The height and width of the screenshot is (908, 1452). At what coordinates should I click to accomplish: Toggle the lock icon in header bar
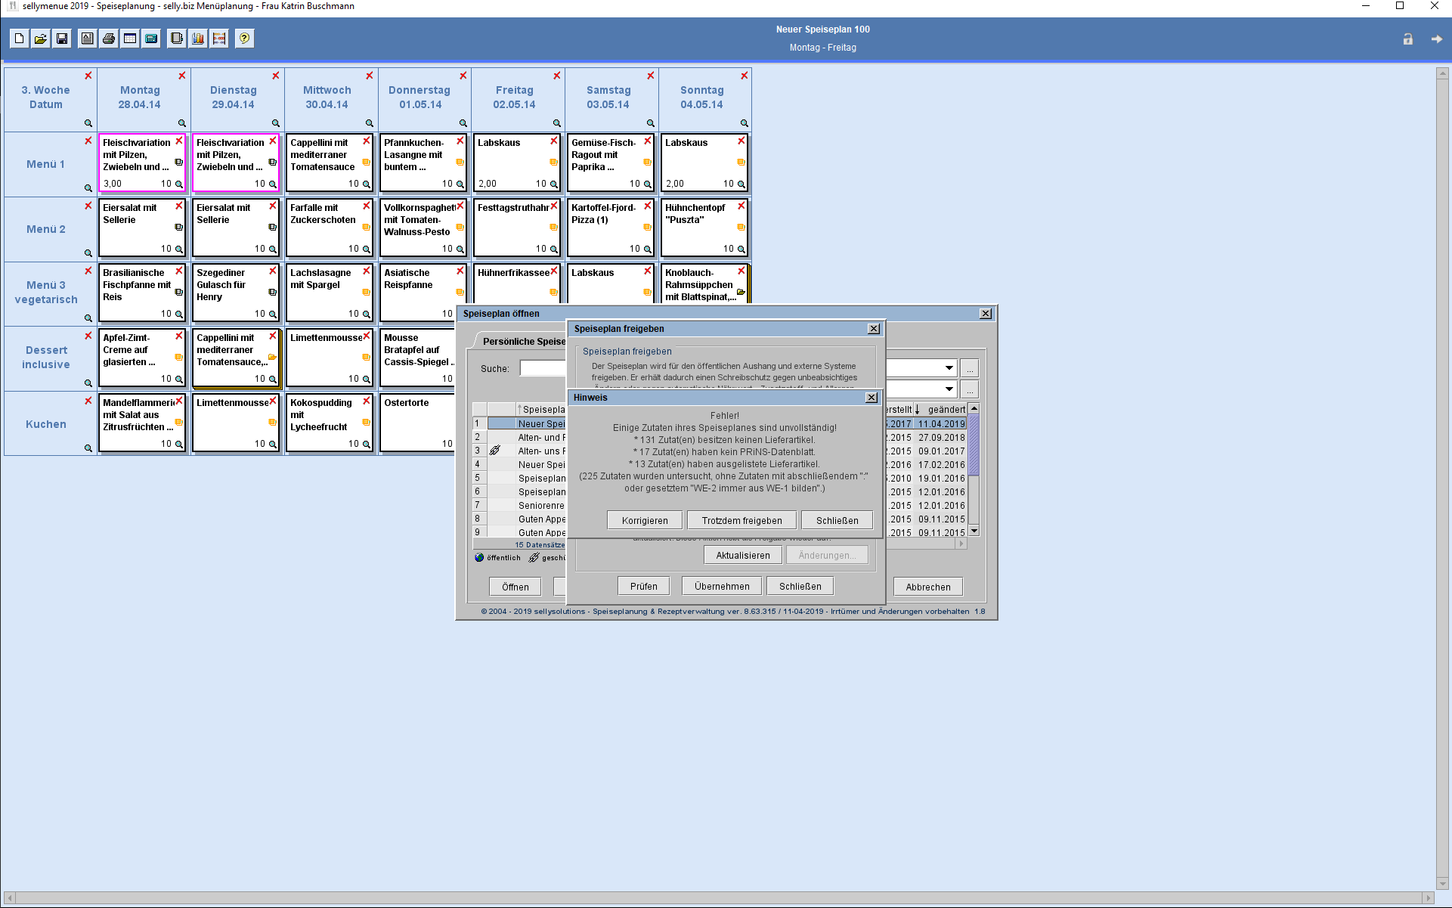(x=1407, y=39)
